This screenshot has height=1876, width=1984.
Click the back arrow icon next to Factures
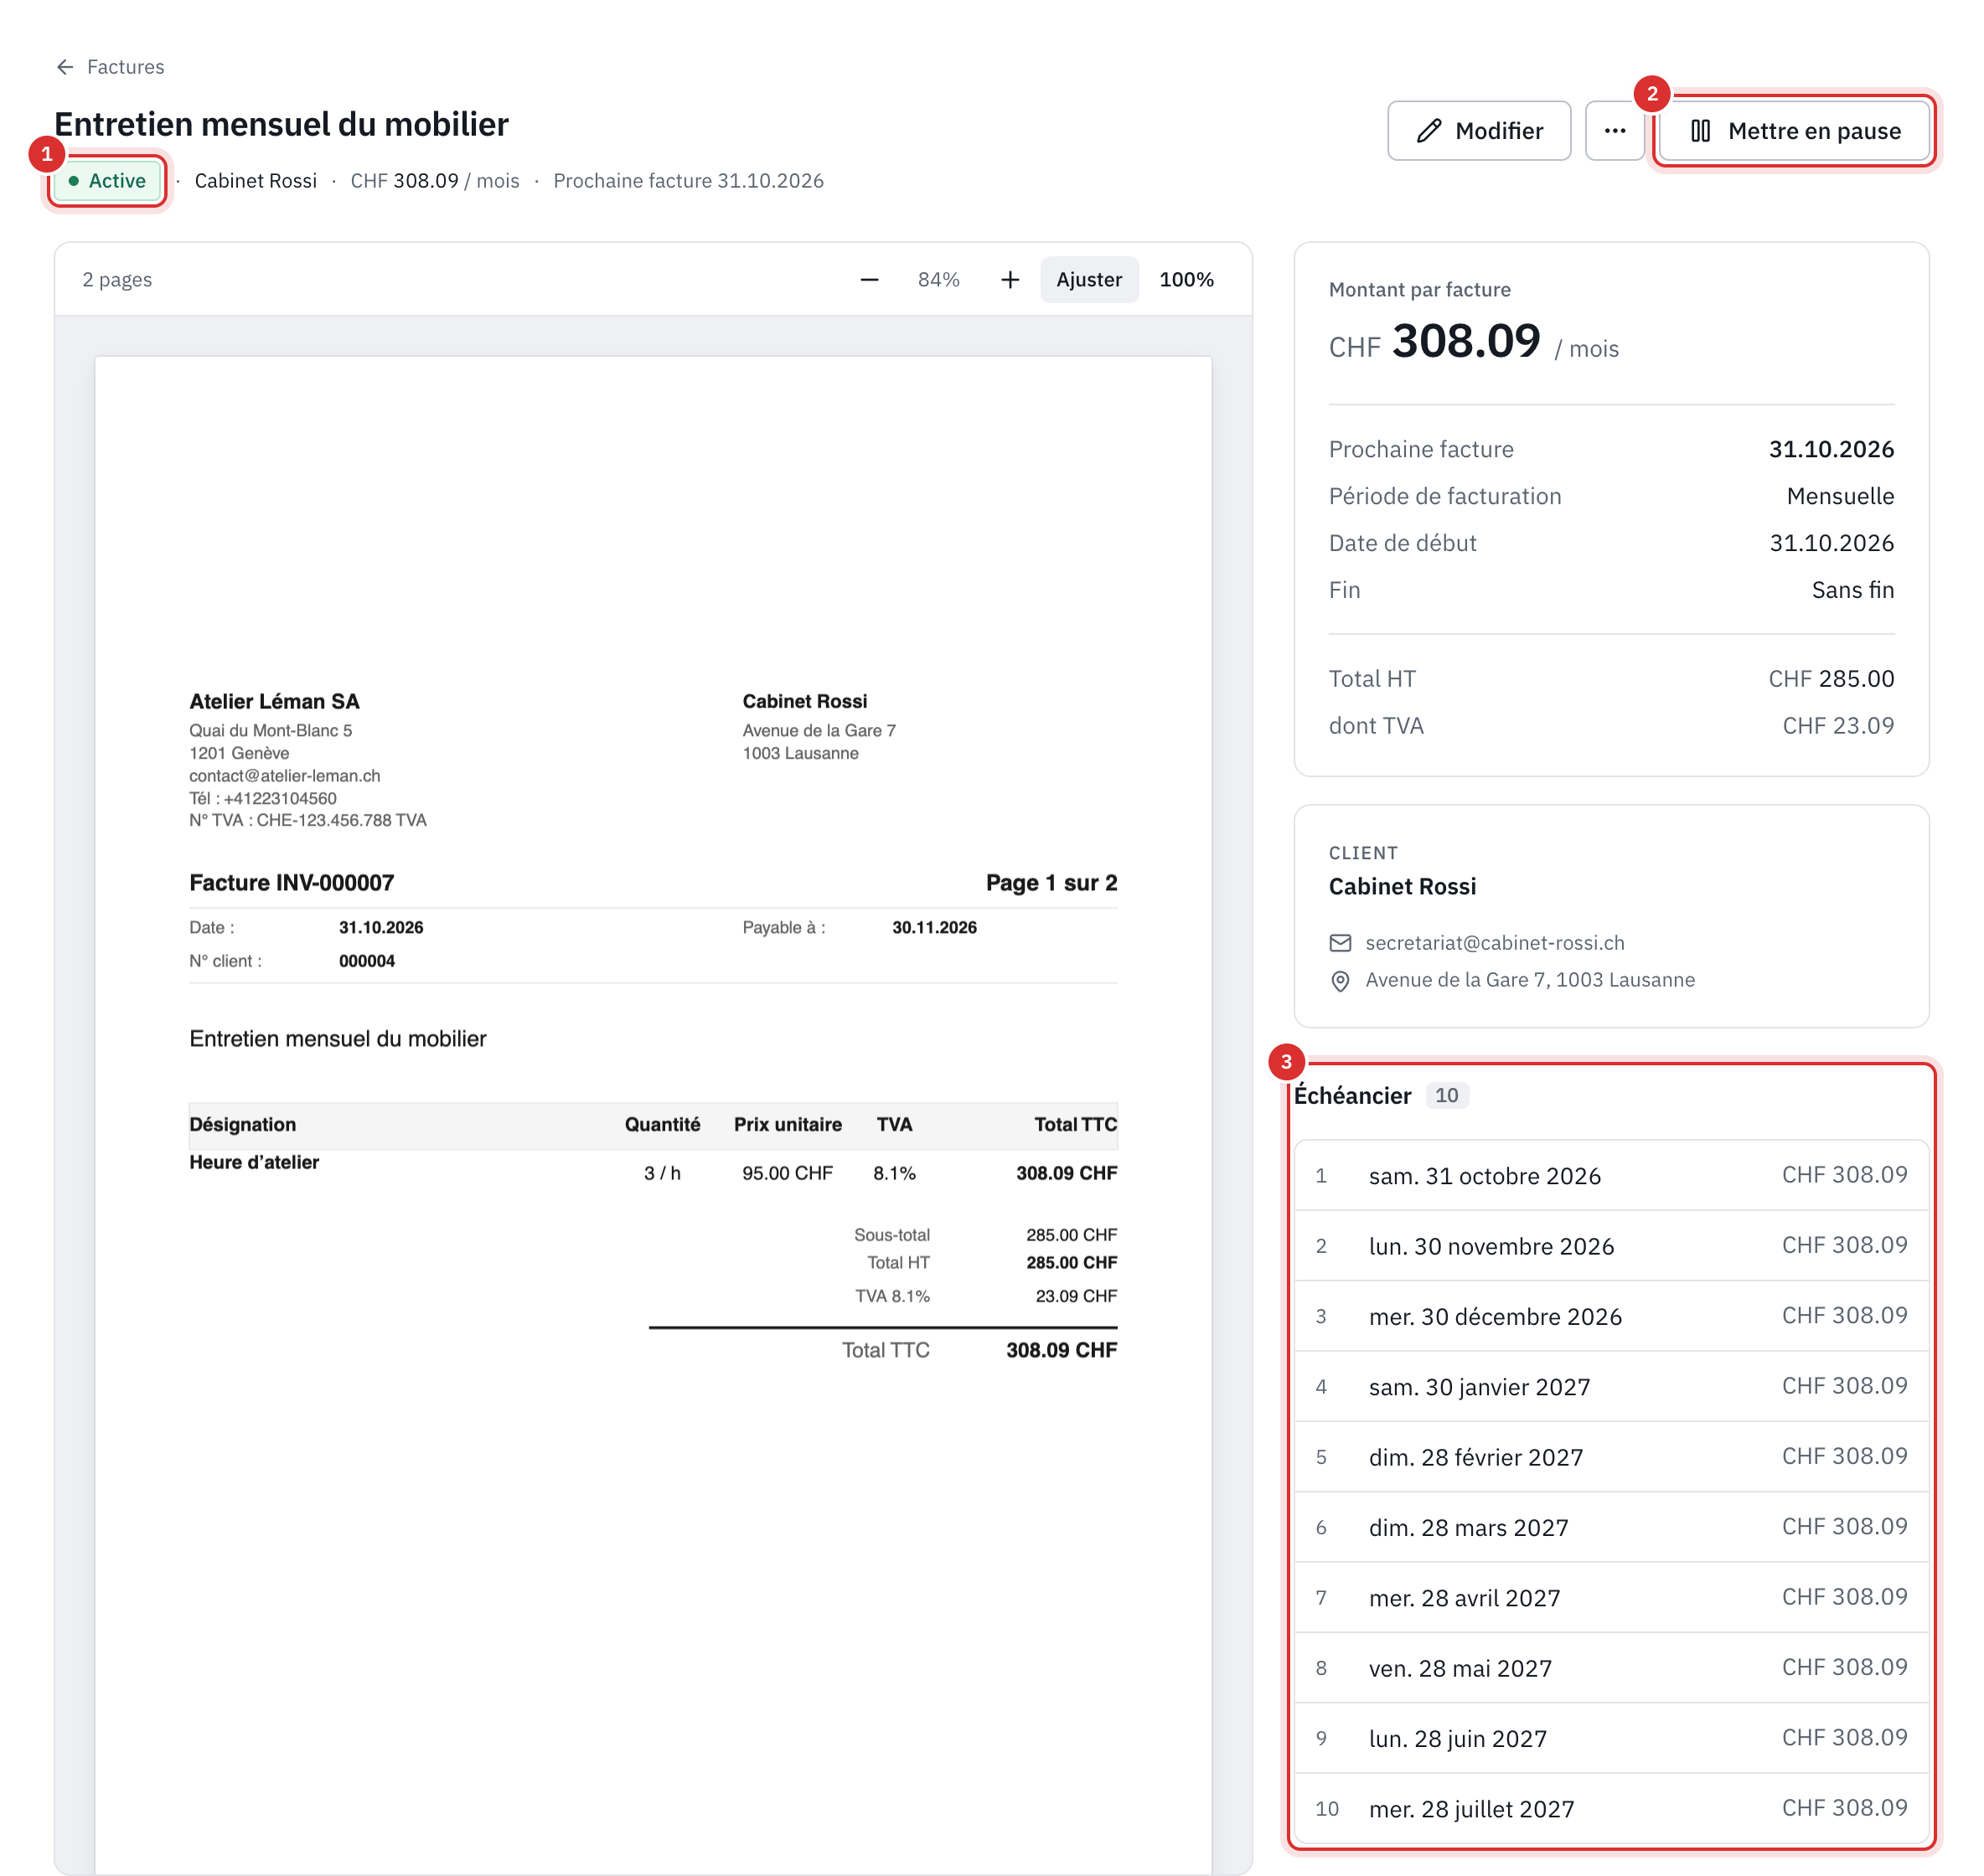click(65, 67)
